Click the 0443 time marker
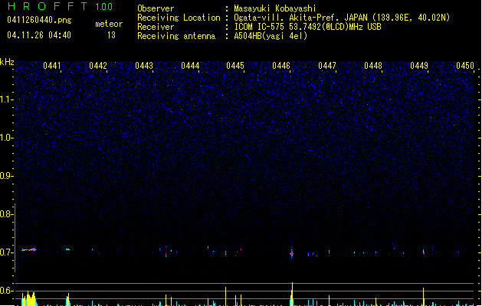Image resolution: width=482 pixels, height=306 pixels. (144, 66)
